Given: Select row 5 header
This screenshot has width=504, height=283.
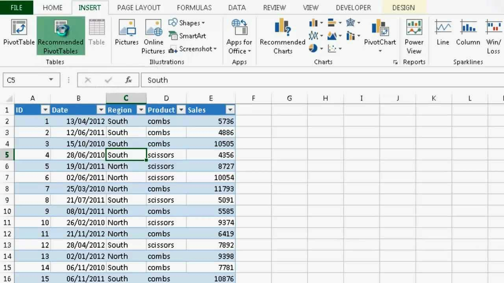Looking at the screenshot, I should (x=7, y=155).
